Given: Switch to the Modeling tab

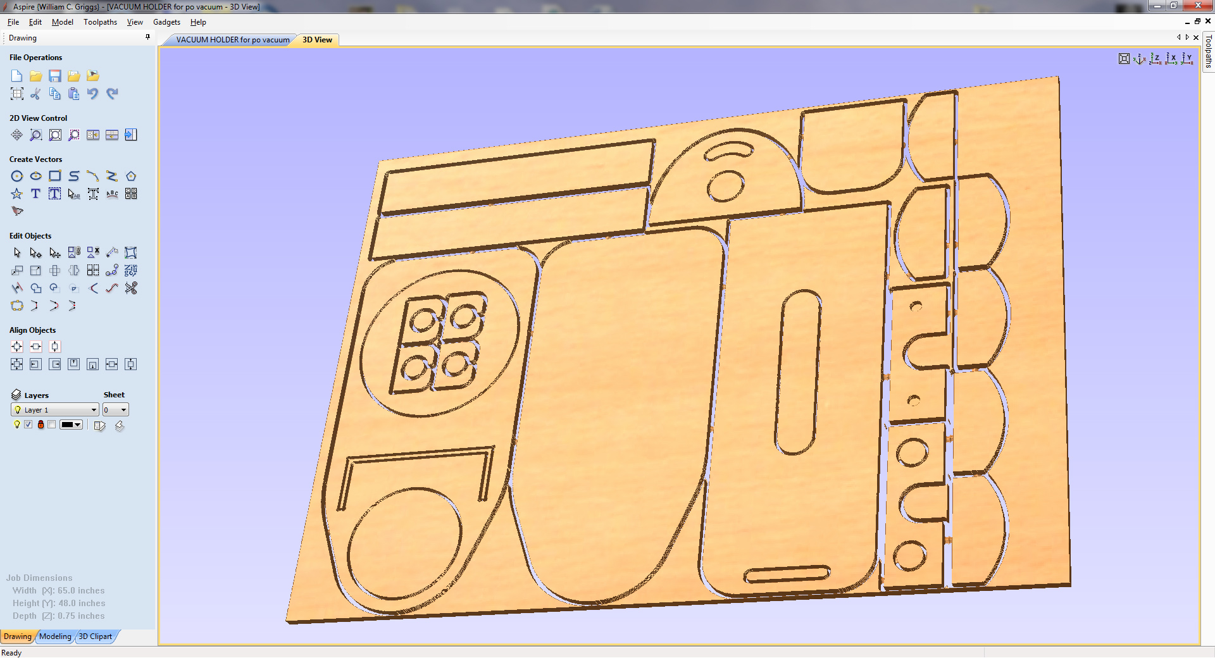Looking at the screenshot, I should pyautogui.click(x=55, y=636).
